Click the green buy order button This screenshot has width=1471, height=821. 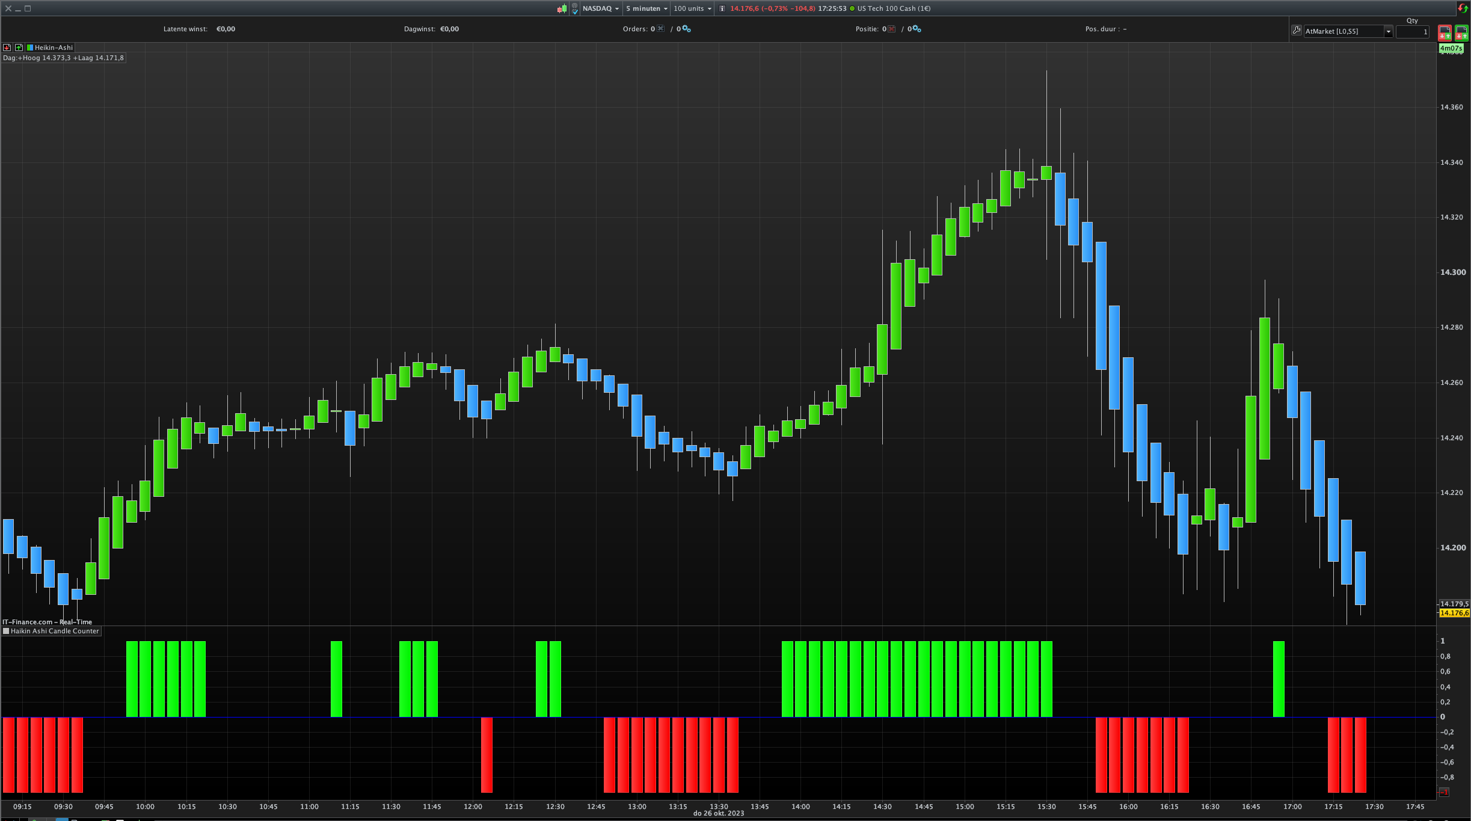pos(1461,32)
